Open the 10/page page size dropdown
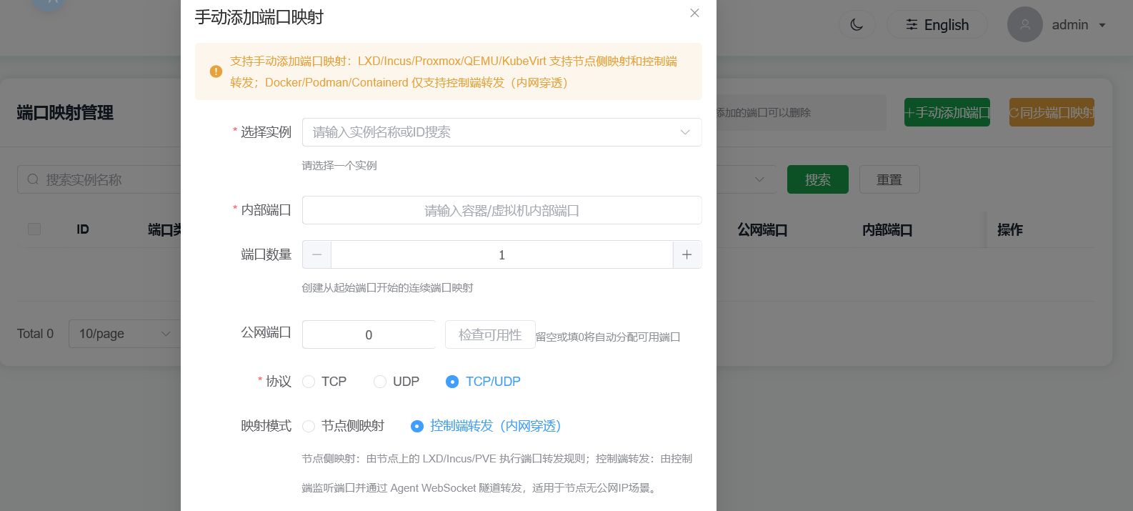The width and height of the screenshot is (1133, 511). click(124, 334)
